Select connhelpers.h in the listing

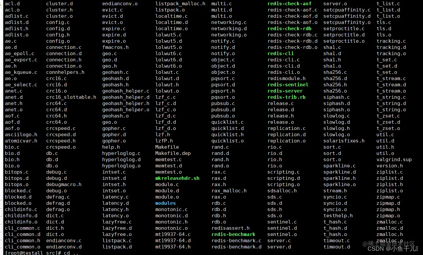pos(65,72)
